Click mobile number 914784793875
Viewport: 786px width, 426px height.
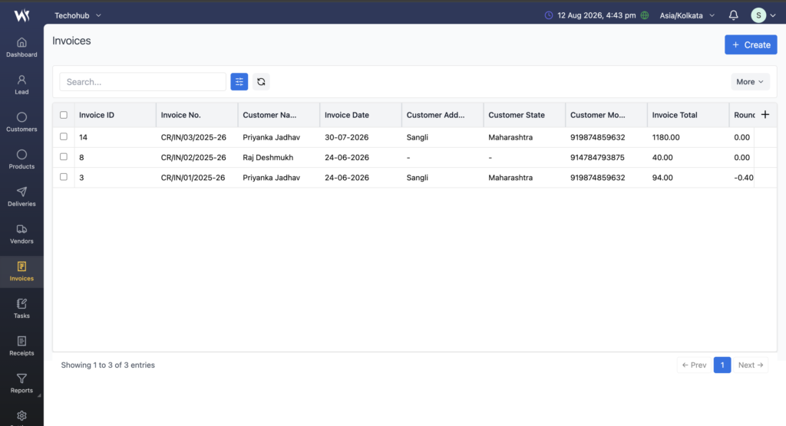597,157
